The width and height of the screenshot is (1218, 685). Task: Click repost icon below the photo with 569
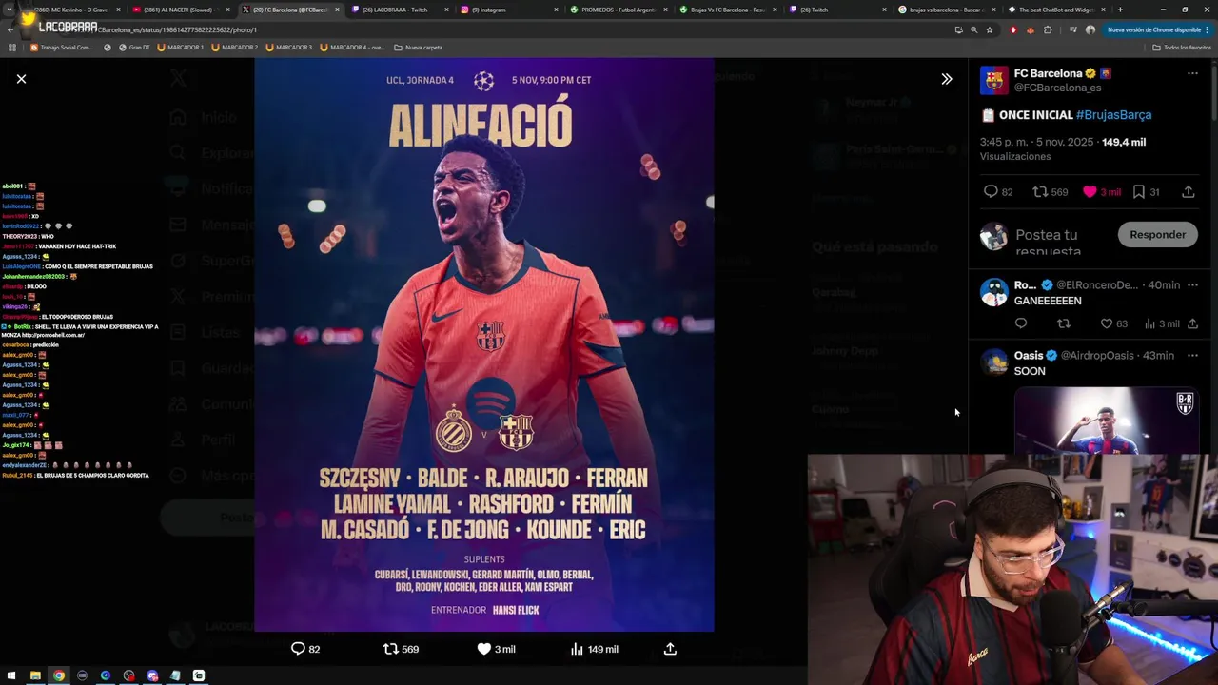pyautogui.click(x=390, y=649)
